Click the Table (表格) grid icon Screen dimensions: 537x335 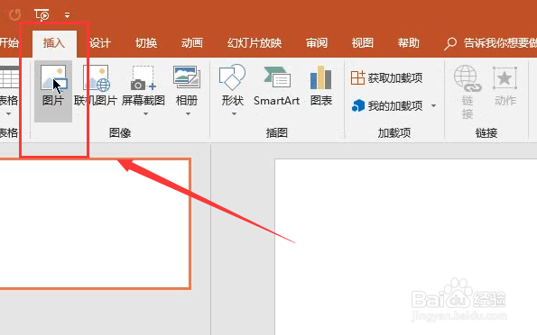coord(9,77)
